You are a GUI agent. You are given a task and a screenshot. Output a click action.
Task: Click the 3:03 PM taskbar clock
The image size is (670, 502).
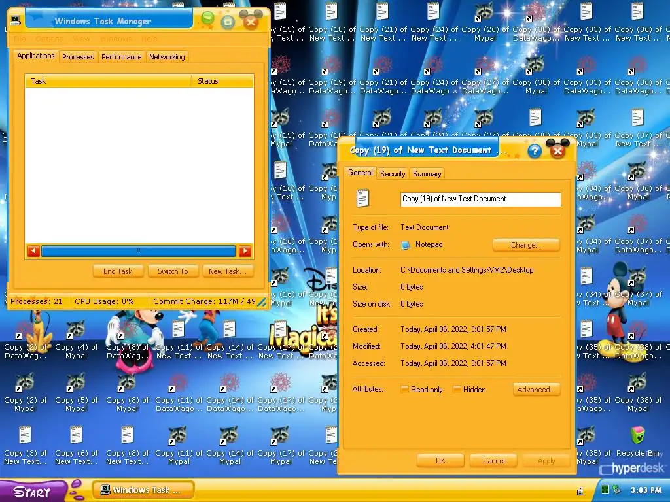646,490
